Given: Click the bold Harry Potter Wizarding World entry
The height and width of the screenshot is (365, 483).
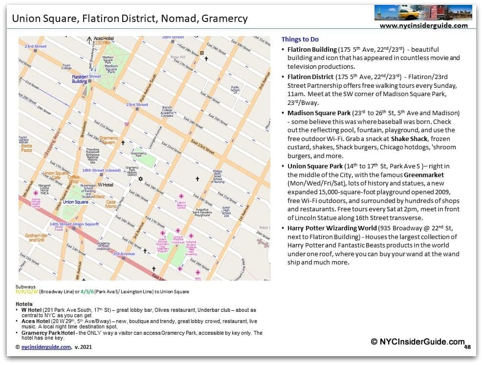Looking at the screenshot, I should tap(332, 228).
